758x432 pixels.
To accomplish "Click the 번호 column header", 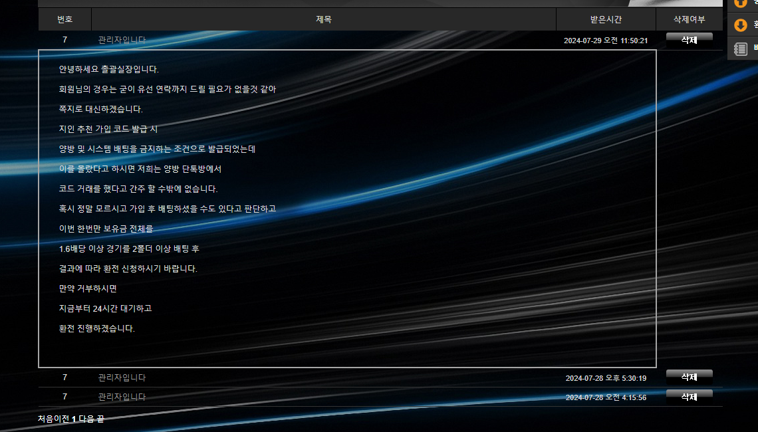I will (x=64, y=19).
